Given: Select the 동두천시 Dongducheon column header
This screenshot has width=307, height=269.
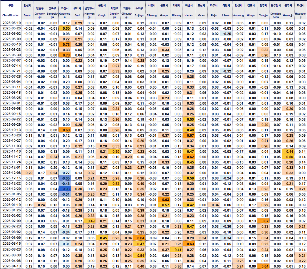Looking at the screenshot, I should pos(276,10).
